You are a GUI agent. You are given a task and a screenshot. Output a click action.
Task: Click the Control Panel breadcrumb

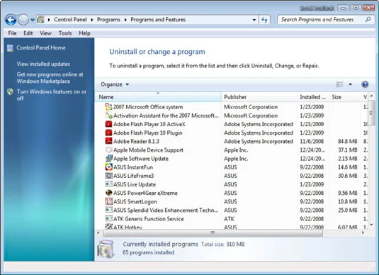tap(70, 20)
